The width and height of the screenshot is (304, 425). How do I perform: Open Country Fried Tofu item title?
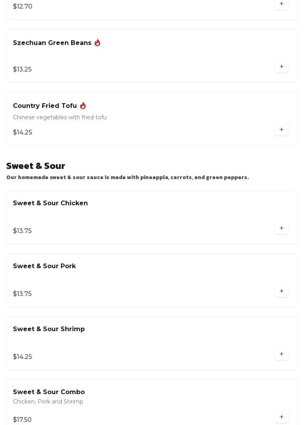click(x=45, y=106)
